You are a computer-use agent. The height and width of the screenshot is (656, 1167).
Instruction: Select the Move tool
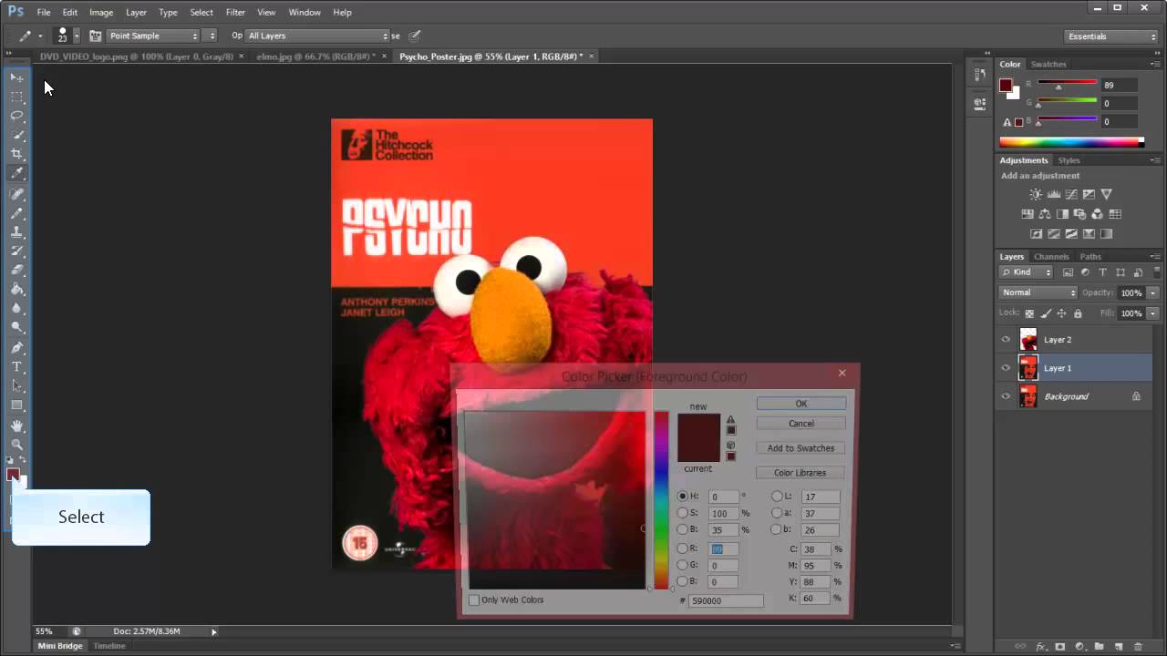16,77
